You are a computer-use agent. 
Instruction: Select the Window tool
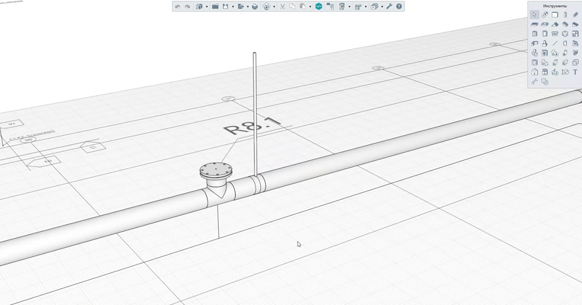click(x=534, y=34)
